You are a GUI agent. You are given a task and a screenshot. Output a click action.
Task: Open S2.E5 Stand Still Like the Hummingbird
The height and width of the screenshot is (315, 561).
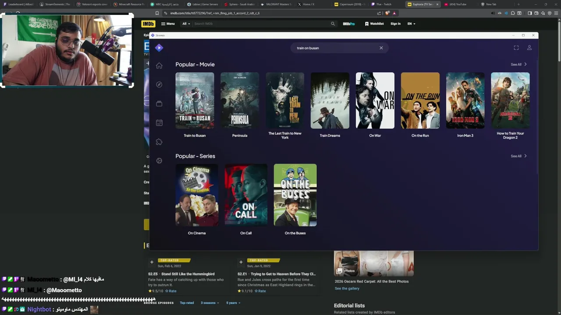pos(181,274)
